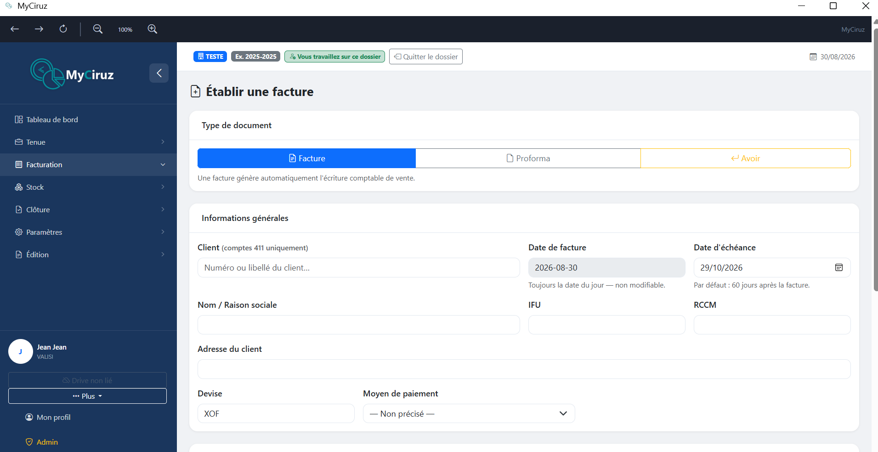The image size is (878, 452).
Task: Open the due date calendar picker icon
Action: pyautogui.click(x=838, y=267)
